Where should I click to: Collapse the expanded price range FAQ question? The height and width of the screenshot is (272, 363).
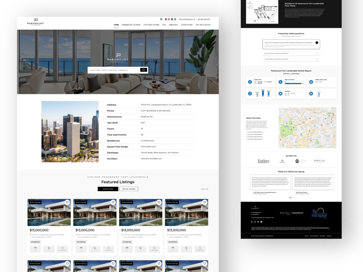pyautogui.click(x=317, y=42)
